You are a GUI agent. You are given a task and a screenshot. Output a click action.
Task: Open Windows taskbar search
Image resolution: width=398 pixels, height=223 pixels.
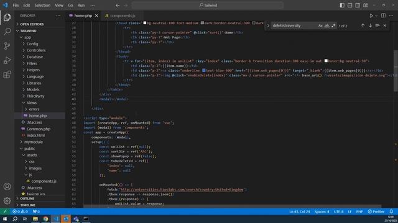(x=15, y=219)
